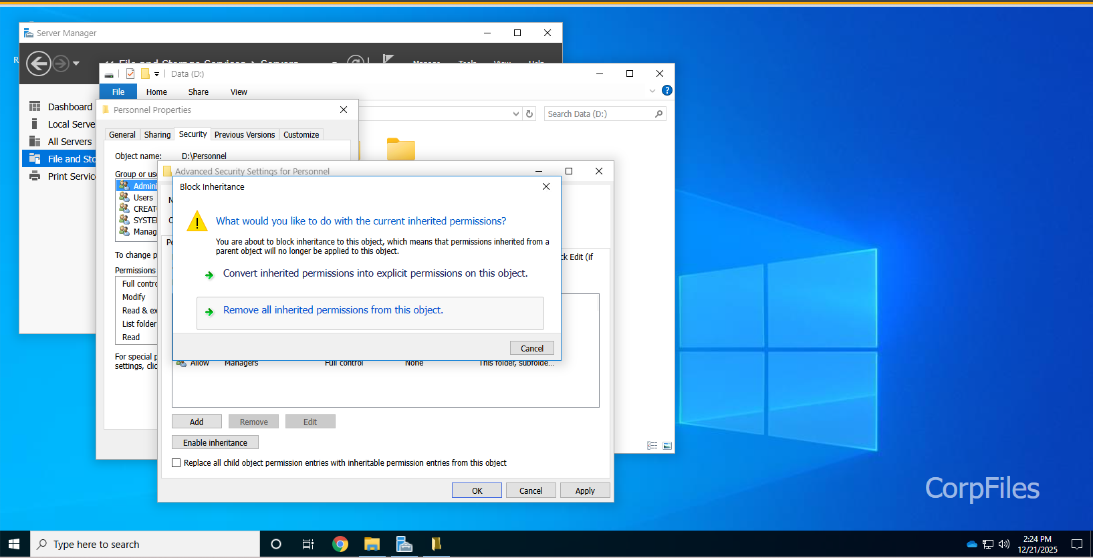Refresh the Data (D:) address bar
Screen dimensions: 1093x558
[529, 114]
